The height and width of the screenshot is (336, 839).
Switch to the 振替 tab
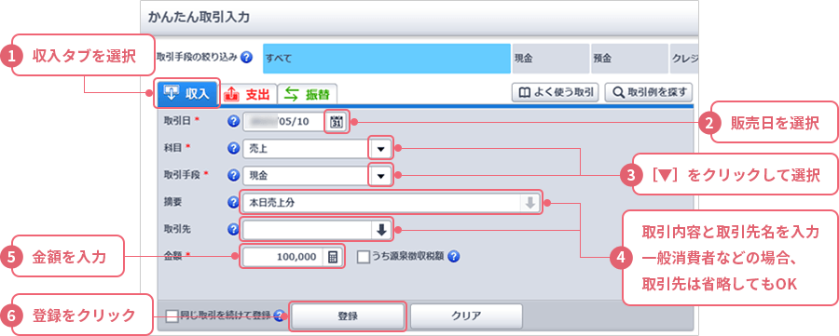coord(307,95)
